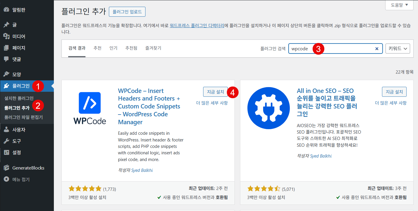Open the 플러그인 menu item
Viewport: 418px width, 211px height.
[x=21, y=86]
